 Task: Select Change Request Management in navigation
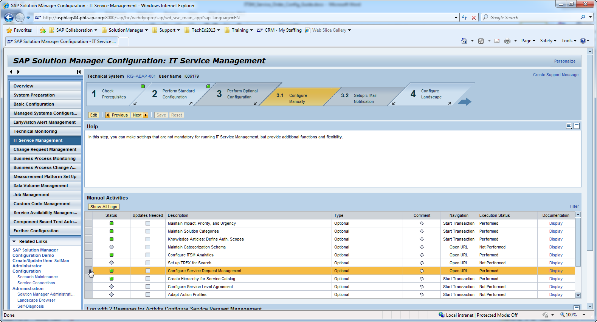click(45, 149)
